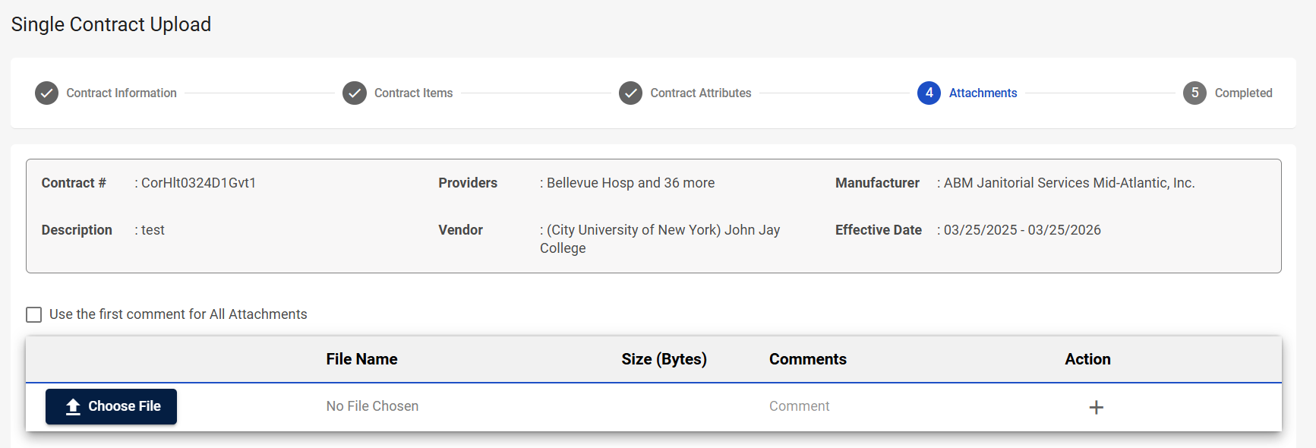Click the blue step 4 circle

coord(929,93)
